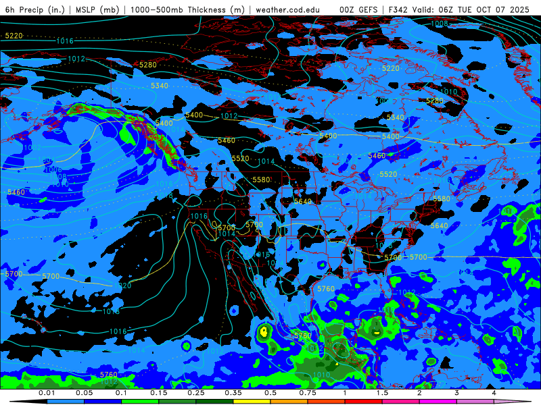This screenshot has height=405, width=541.
Task: Click the 1004 isobar label on the map
Action: [x=46, y=160]
